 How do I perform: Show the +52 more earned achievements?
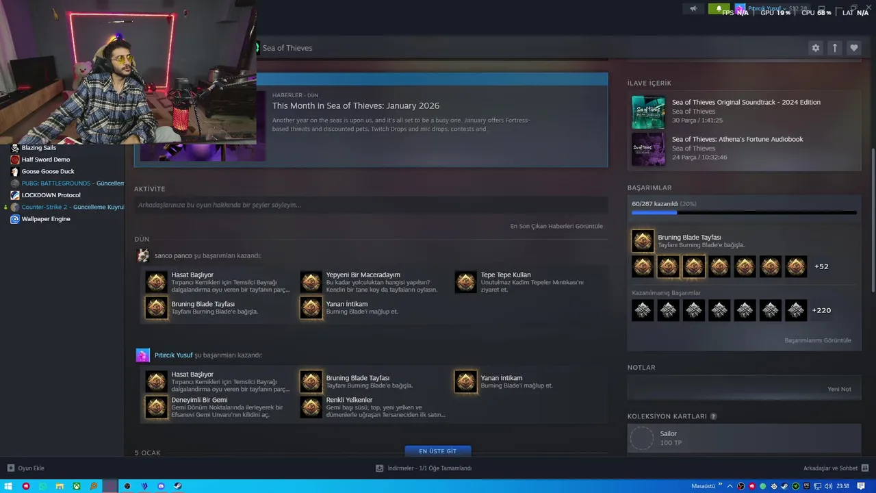(x=821, y=266)
